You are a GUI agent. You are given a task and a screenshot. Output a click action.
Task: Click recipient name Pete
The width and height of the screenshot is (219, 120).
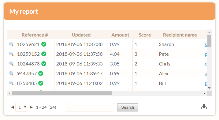[164, 54]
